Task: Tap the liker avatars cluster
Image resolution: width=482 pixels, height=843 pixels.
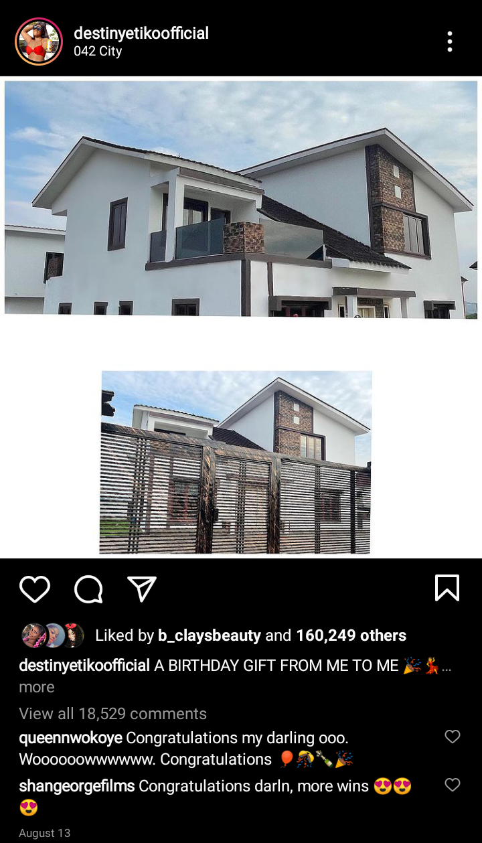Action: (53, 635)
